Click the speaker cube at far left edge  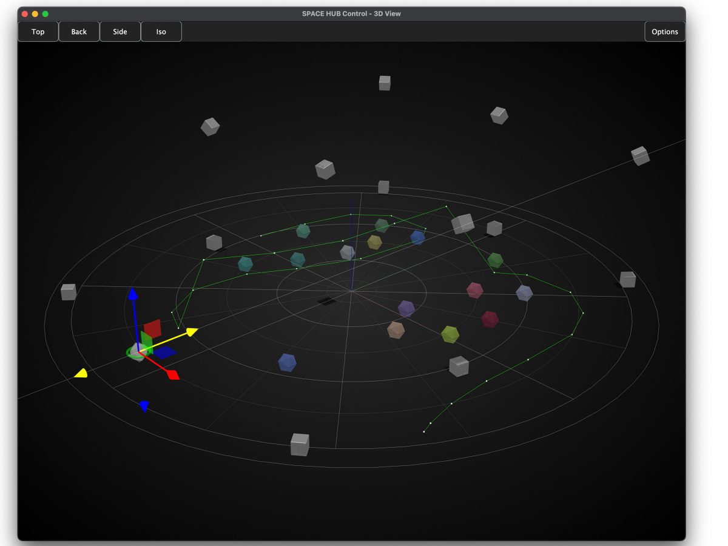click(69, 292)
